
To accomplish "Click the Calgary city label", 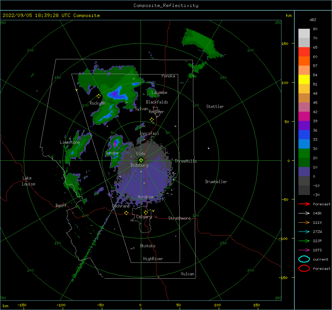I will pos(144,217).
